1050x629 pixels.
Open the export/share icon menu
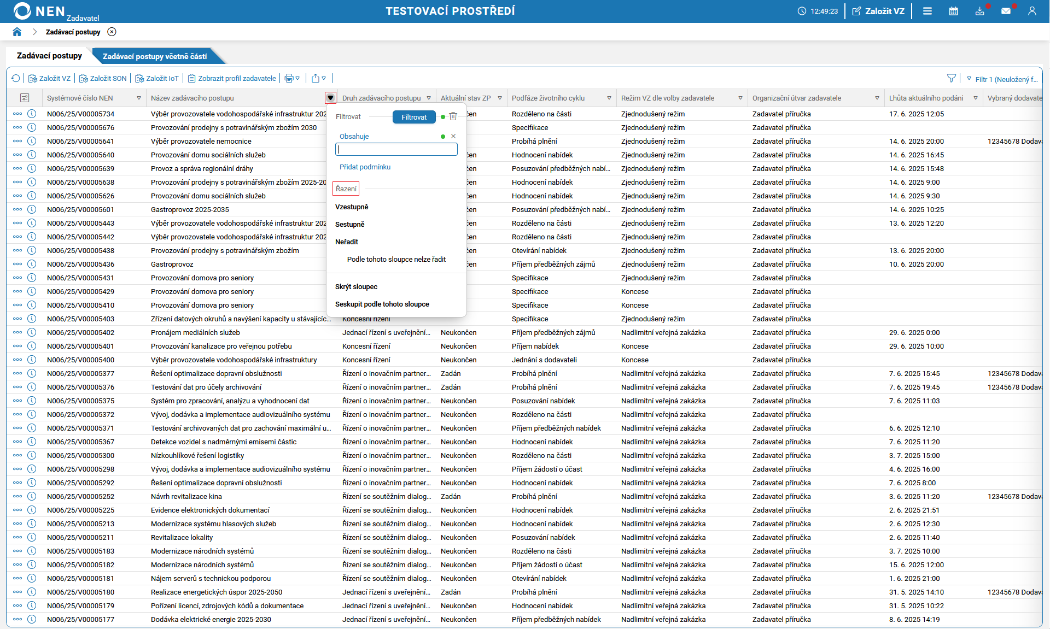tap(318, 79)
